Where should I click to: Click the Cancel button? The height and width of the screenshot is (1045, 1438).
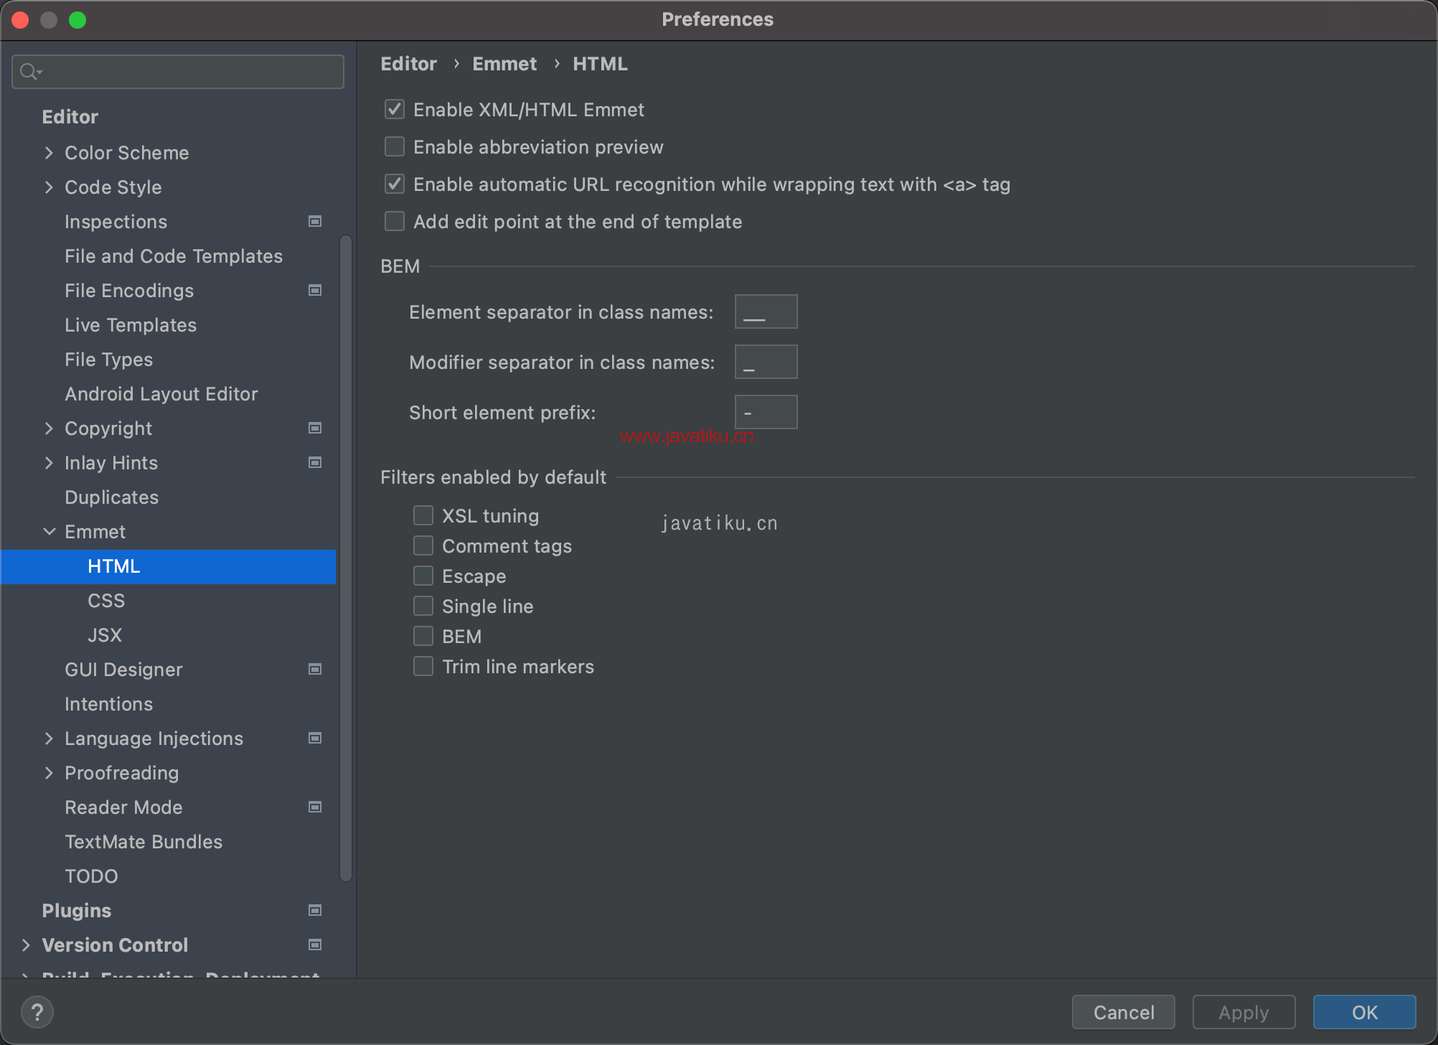click(1123, 1012)
